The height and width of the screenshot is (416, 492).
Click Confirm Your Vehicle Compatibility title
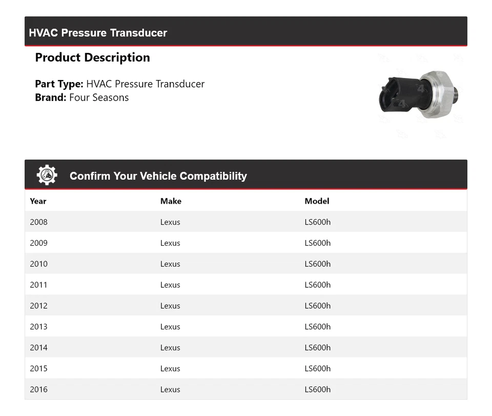(x=158, y=176)
